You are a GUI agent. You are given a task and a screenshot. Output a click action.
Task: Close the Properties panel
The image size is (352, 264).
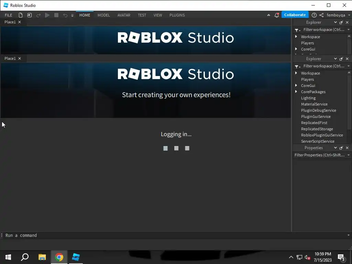point(347,148)
